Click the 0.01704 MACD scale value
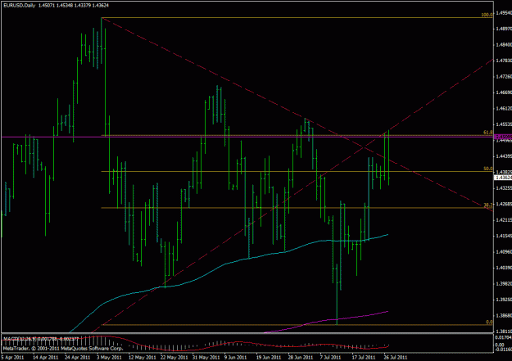Image resolution: width=512 pixels, height=361 pixels. pyautogui.click(x=504, y=338)
